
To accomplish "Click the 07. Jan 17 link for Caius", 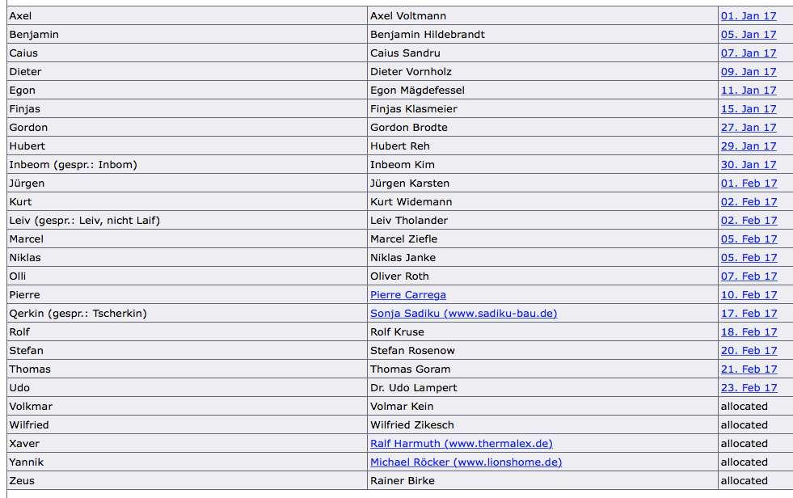I will coord(749,53).
